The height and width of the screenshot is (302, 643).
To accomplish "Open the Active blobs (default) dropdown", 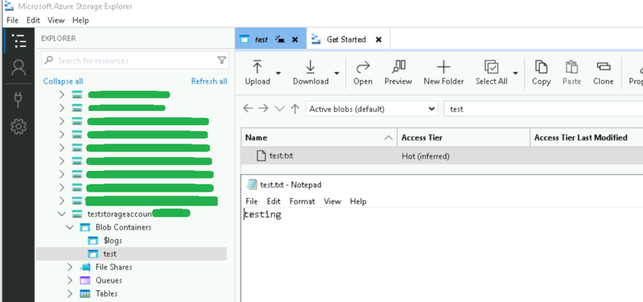I will coord(372,108).
